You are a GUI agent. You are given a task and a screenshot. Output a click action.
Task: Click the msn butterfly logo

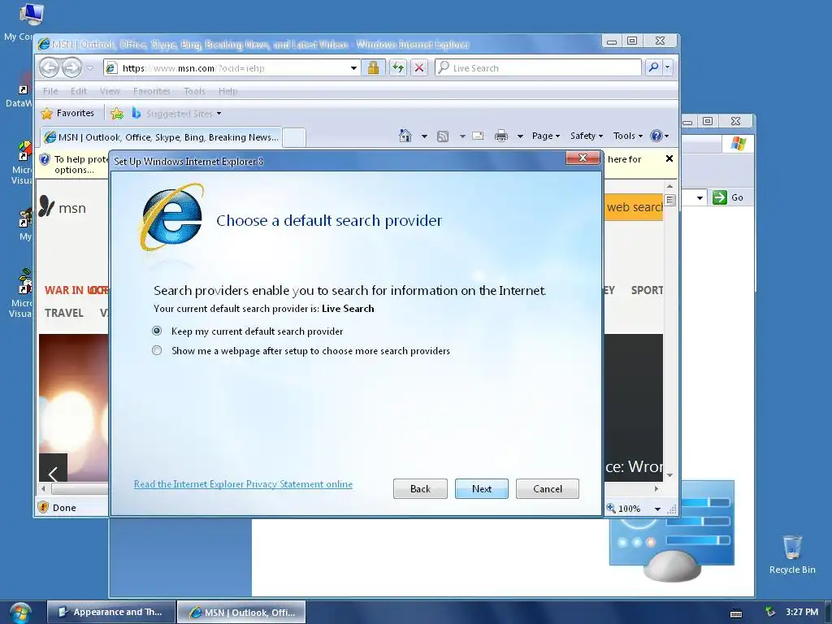tap(46, 206)
